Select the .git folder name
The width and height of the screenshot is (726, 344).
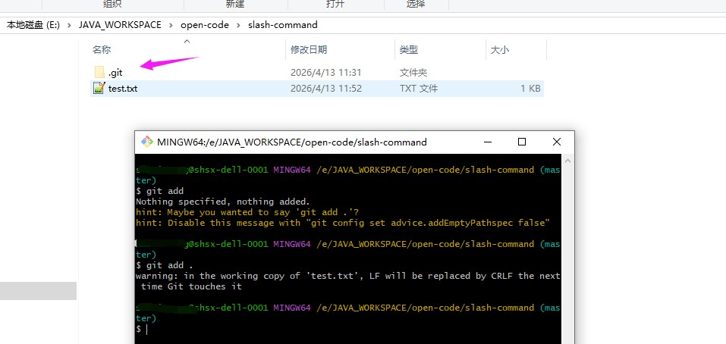(x=115, y=73)
